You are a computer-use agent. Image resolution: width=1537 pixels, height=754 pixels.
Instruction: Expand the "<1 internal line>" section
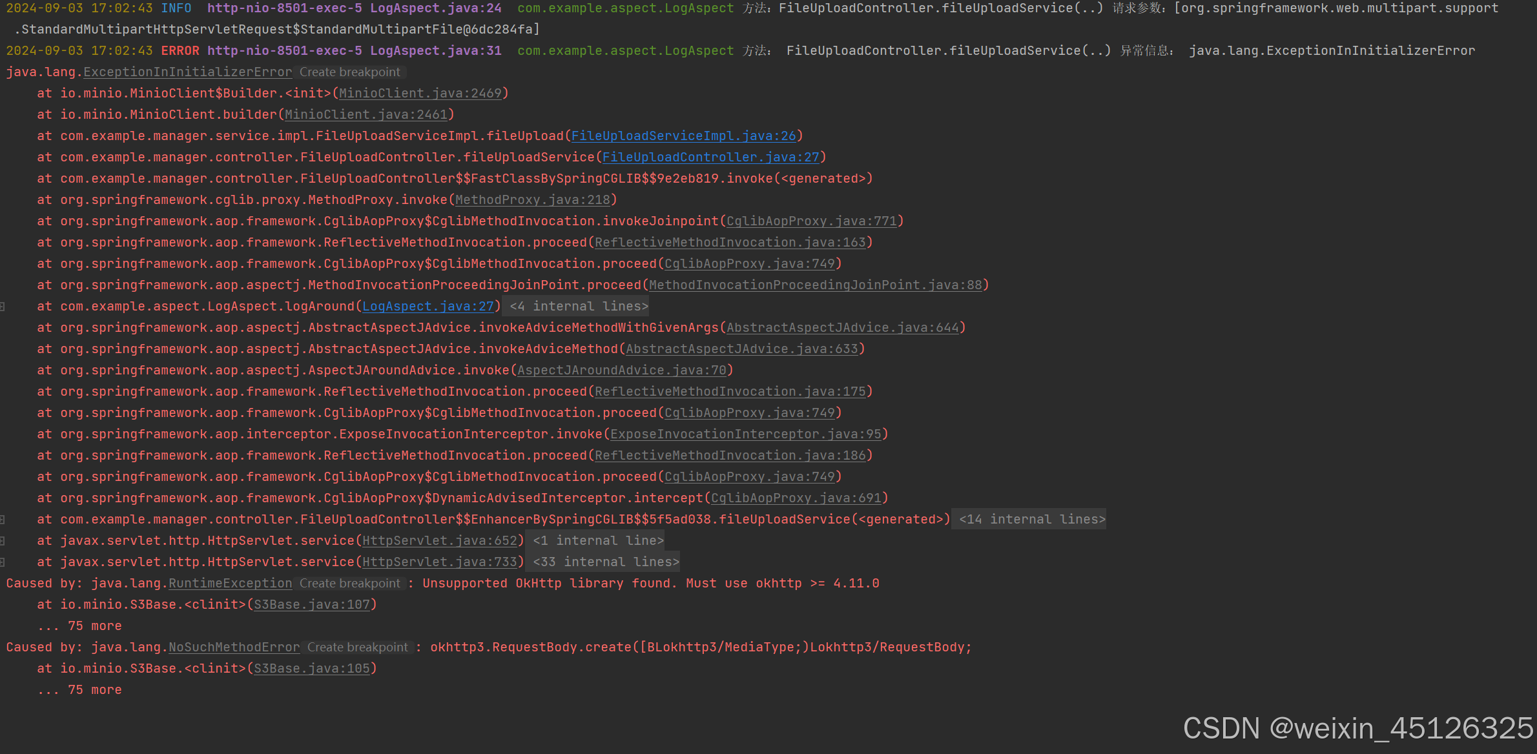[x=596, y=540]
